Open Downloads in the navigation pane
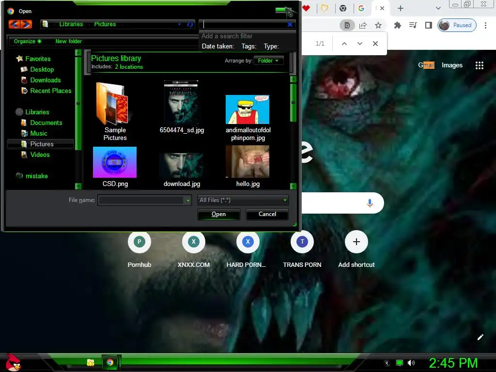Viewport: 496px width, 372px height. pos(45,80)
